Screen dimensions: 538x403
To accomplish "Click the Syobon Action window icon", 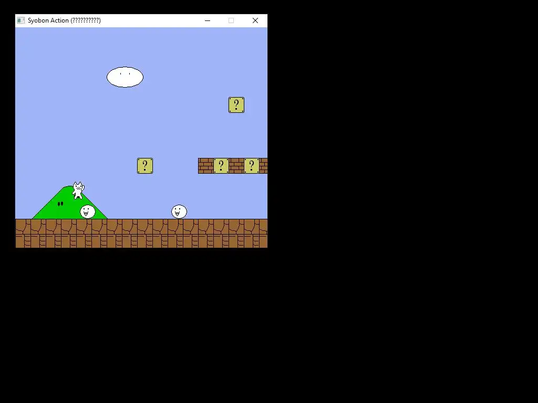I will 20,20.
